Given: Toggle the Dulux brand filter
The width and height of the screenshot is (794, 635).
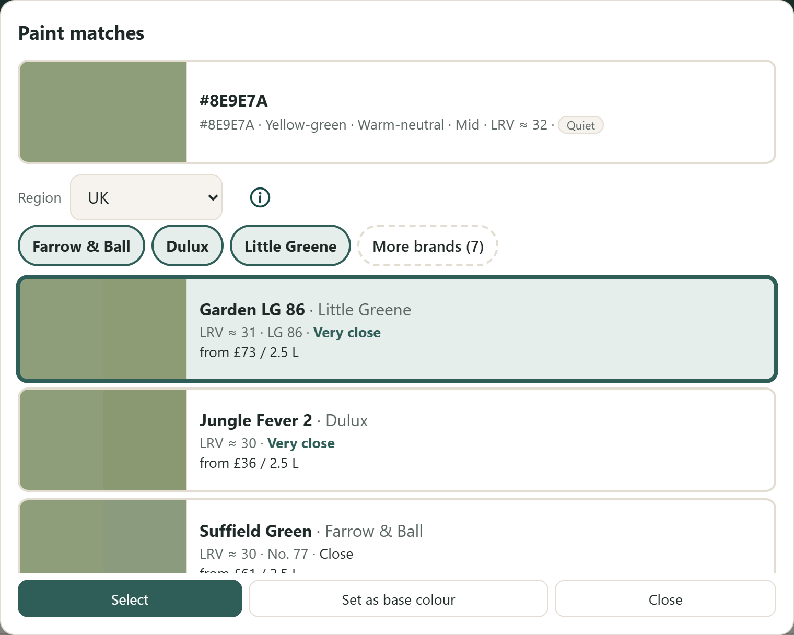Looking at the screenshot, I should [x=188, y=245].
